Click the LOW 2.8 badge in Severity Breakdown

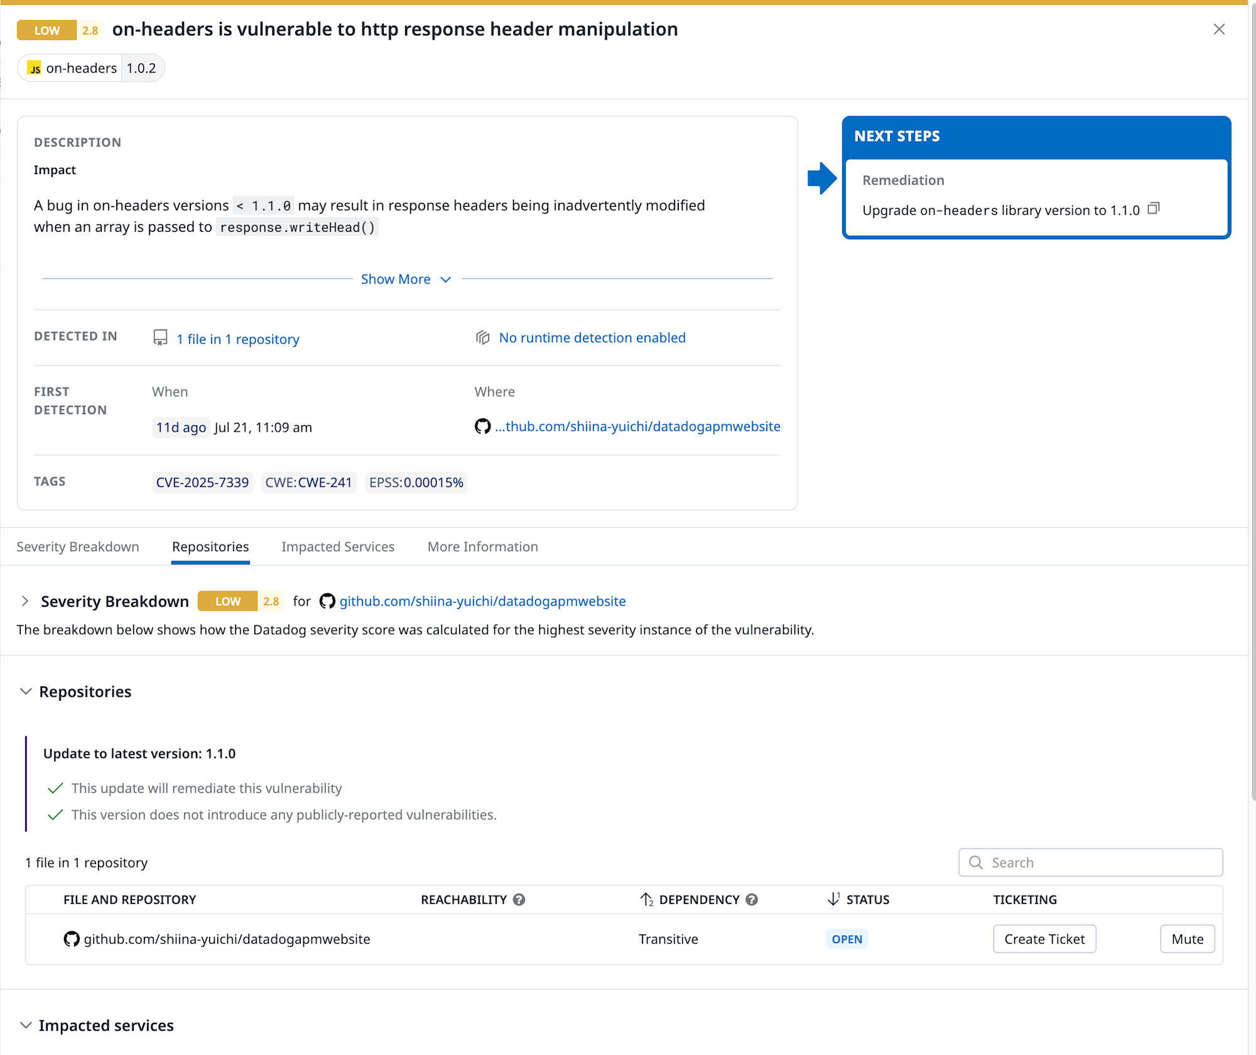coord(241,601)
